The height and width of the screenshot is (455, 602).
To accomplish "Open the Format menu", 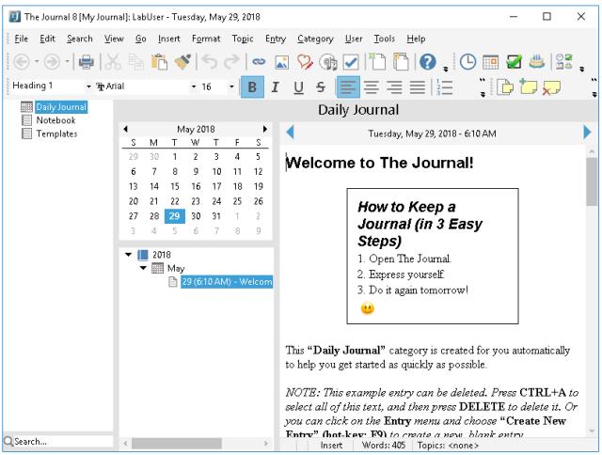I will 206,39.
